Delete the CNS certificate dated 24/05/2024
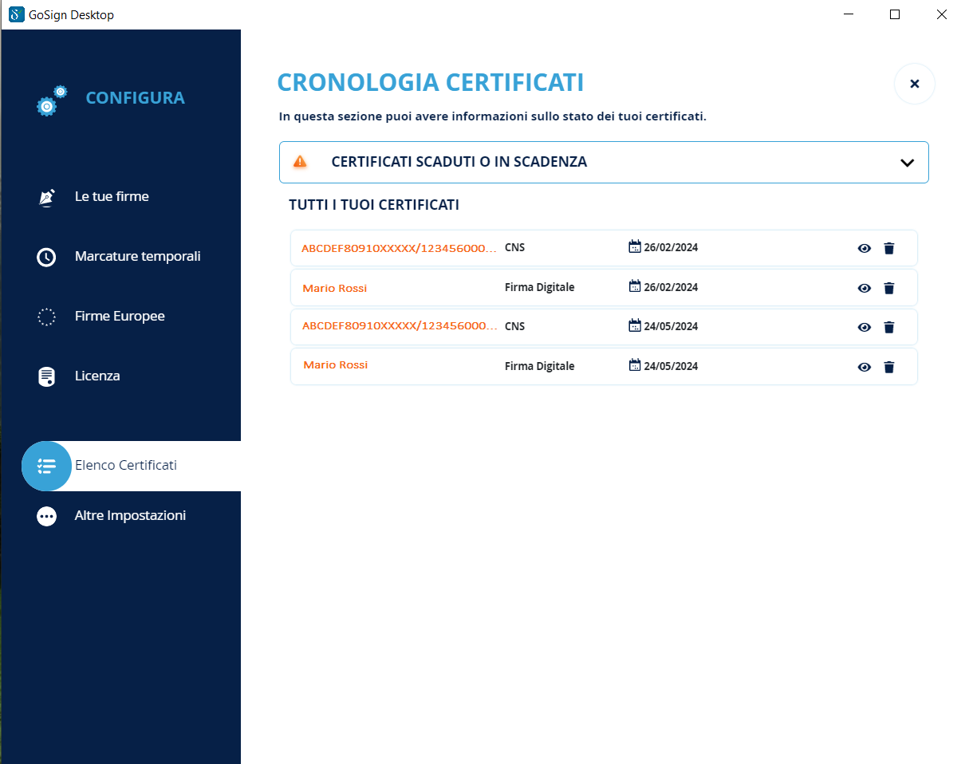The height and width of the screenshot is (764, 965). click(x=889, y=327)
